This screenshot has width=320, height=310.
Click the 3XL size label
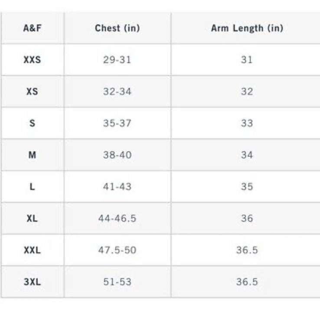tap(32, 282)
